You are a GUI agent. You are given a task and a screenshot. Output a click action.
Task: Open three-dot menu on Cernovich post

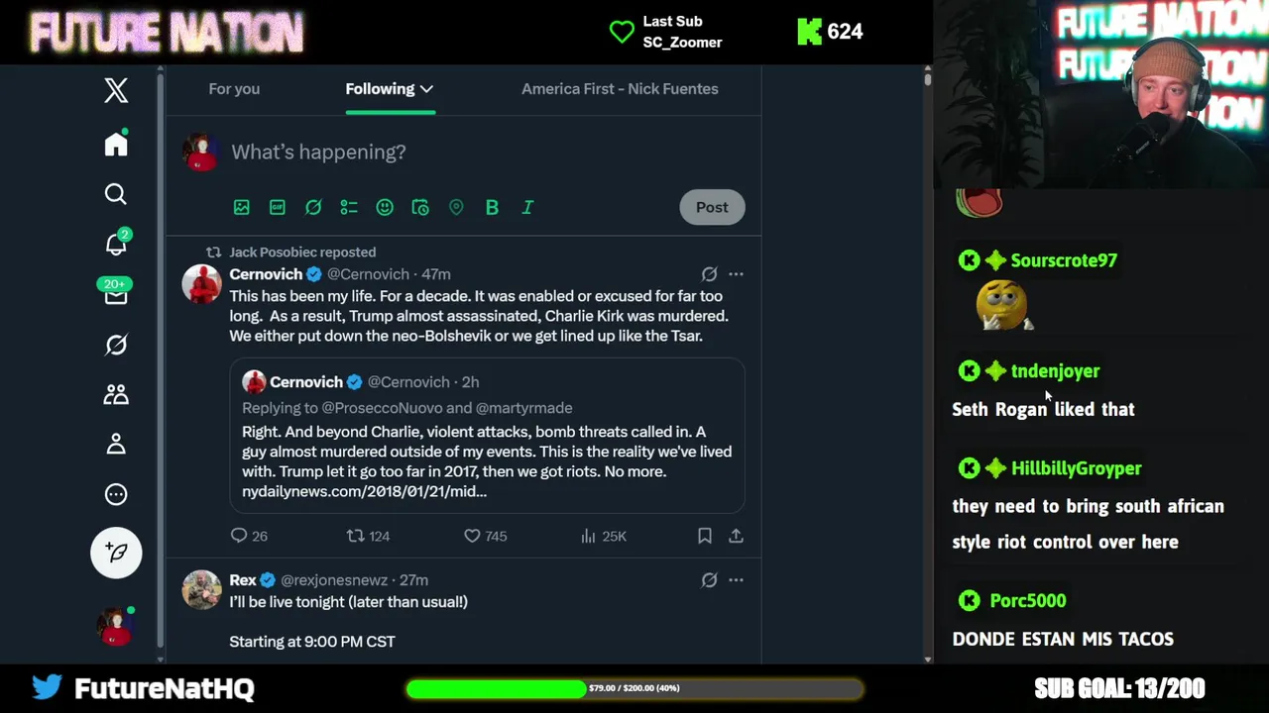tap(736, 274)
